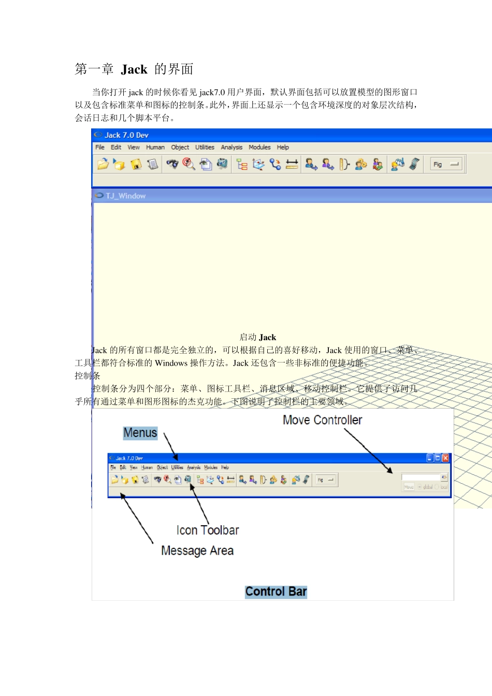Viewport: 492px width, 696px height.
Task: Click the ruler icon in Control Bar figure
Action: (x=231, y=480)
